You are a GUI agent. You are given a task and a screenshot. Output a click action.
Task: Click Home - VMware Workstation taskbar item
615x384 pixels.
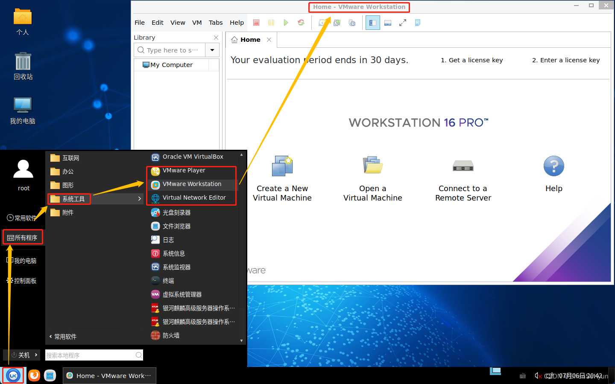[x=110, y=376]
